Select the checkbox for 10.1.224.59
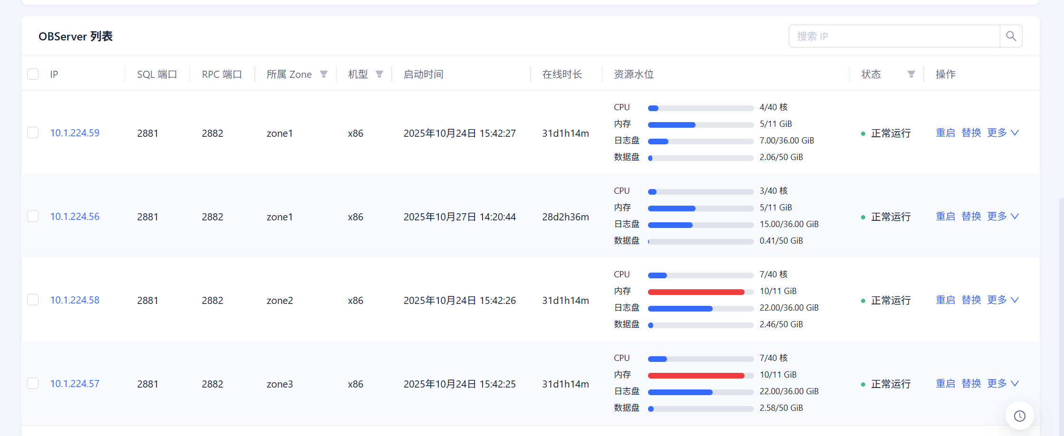This screenshot has width=1064, height=436. tap(33, 133)
